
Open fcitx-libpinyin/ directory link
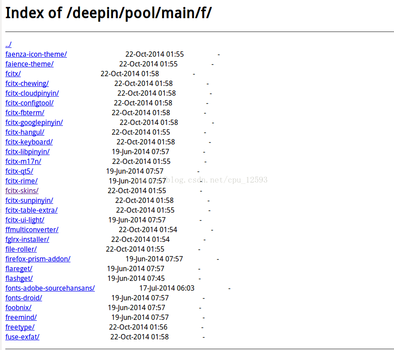pyautogui.click(x=27, y=152)
